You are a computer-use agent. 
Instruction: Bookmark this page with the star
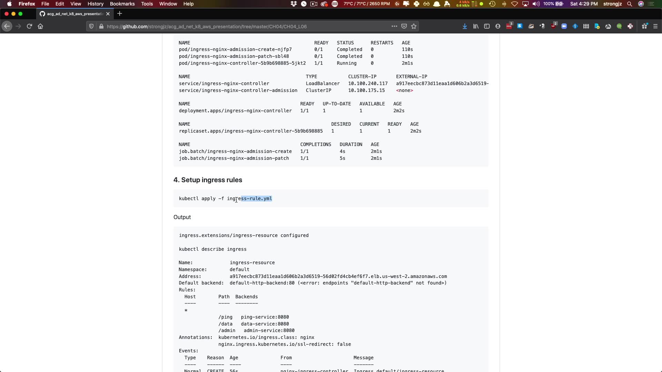(x=414, y=26)
